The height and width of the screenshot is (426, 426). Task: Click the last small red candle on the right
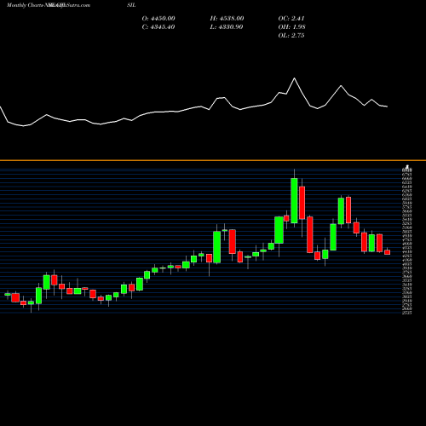click(x=388, y=252)
